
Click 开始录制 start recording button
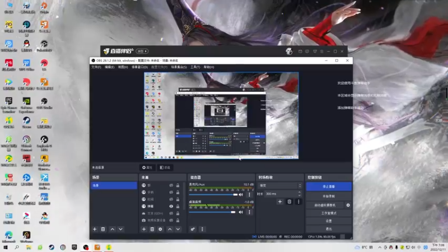(x=329, y=197)
